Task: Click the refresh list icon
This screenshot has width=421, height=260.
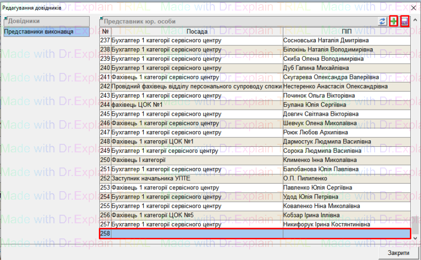Action: click(383, 22)
